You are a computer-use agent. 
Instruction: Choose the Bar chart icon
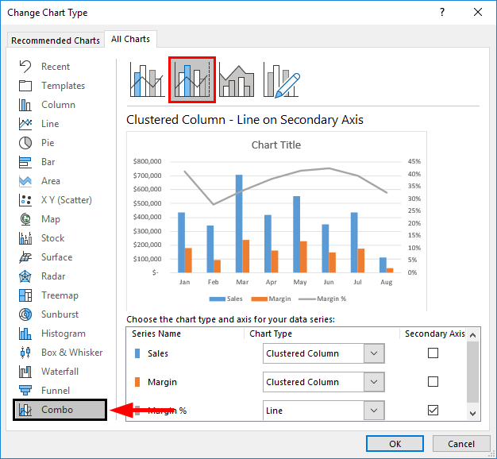click(25, 162)
